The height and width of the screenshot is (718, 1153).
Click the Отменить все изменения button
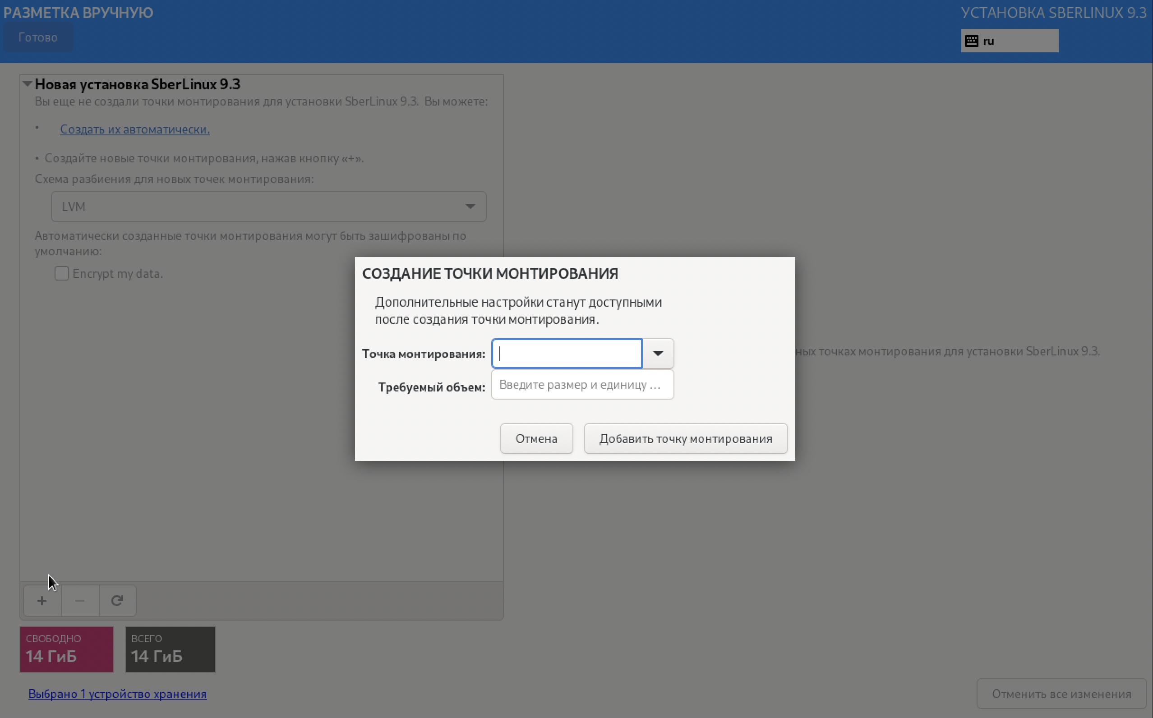[1061, 694]
